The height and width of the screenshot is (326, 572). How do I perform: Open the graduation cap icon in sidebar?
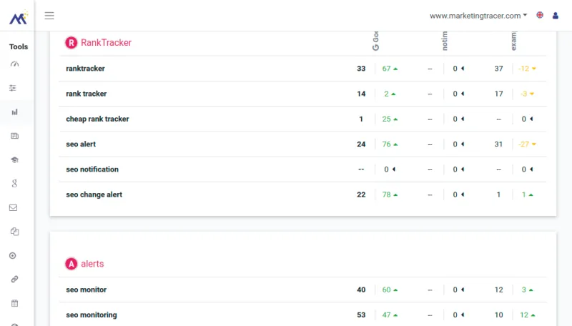[14, 159]
